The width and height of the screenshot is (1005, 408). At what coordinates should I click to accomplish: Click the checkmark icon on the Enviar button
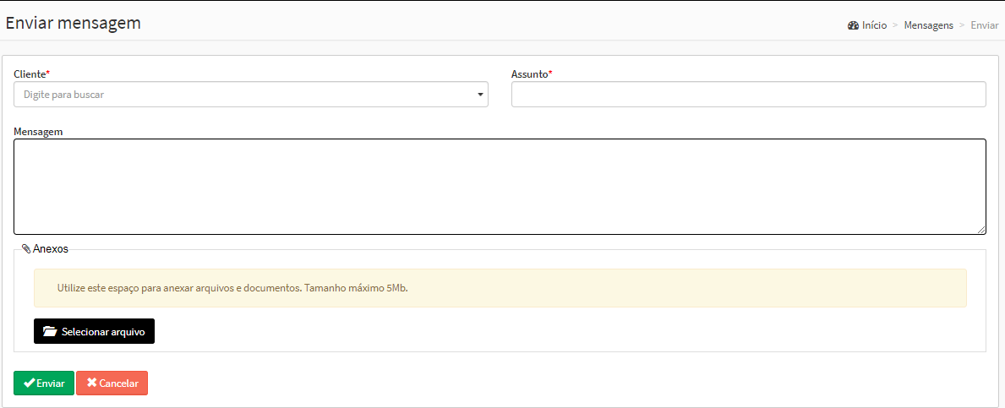coord(29,383)
